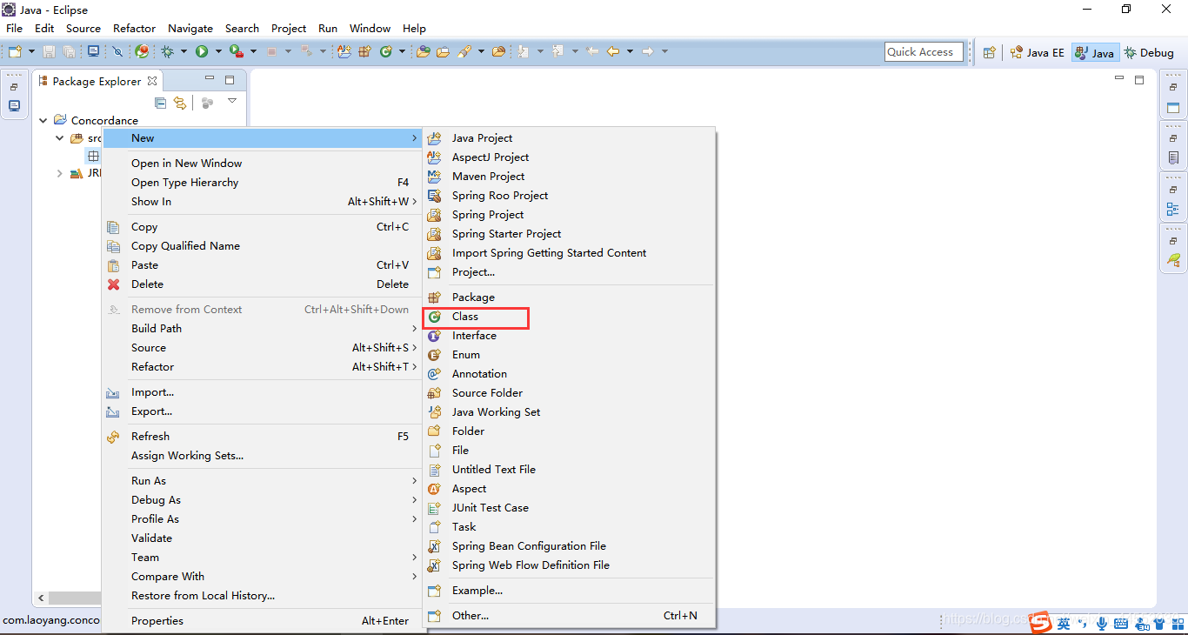Click the Spring Bean Configuration File icon
The height and width of the screenshot is (635, 1188).
click(435, 546)
